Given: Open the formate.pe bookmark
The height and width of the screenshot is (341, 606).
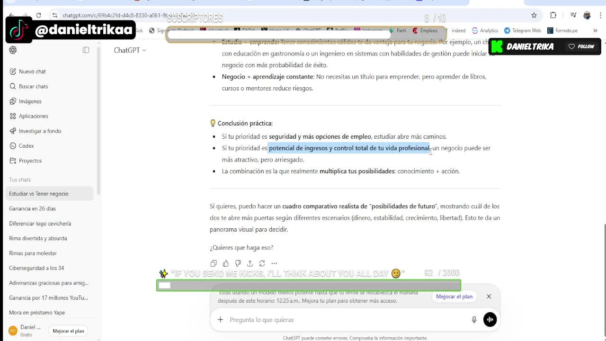Looking at the screenshot, I should [562, 30].
